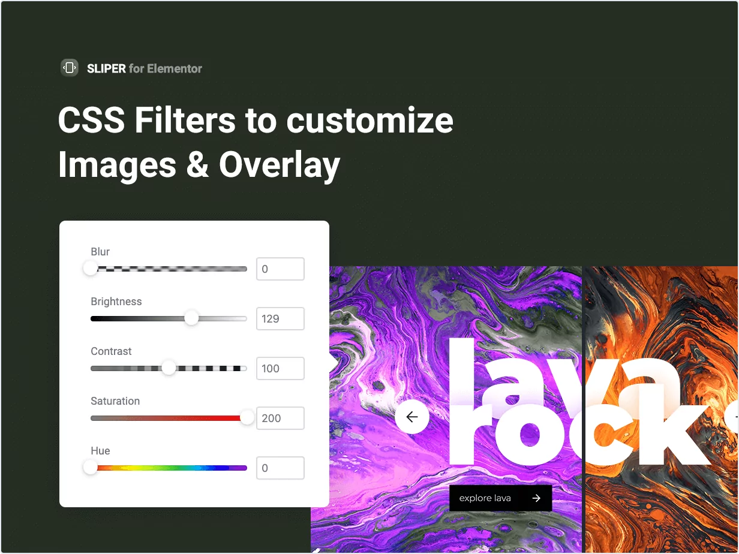Screen dimensions: 739x554
Task: Select the Hue slider handle
Action: tap(91, 468)
